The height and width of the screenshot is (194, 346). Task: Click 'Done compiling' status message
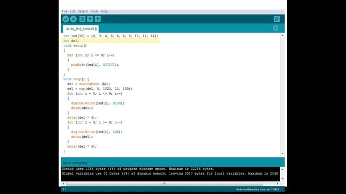coord(75,163)
